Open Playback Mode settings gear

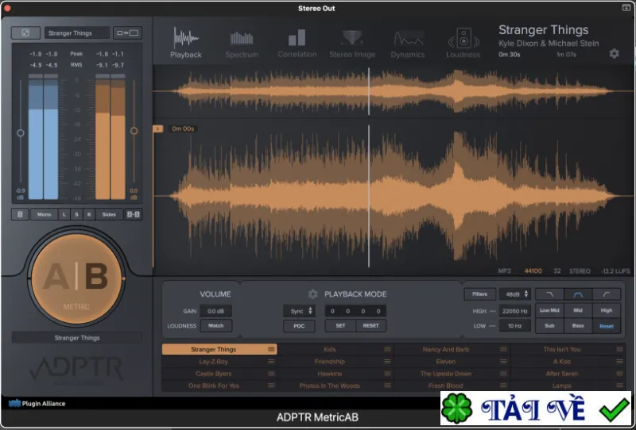point(312,294)
